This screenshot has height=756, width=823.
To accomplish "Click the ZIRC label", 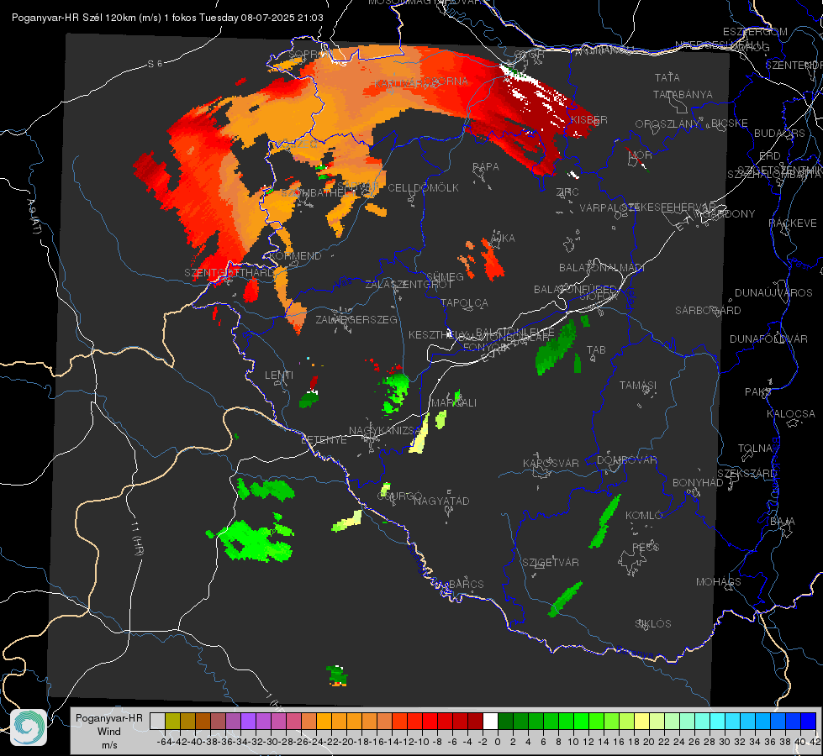I will [x=567, y=192].
